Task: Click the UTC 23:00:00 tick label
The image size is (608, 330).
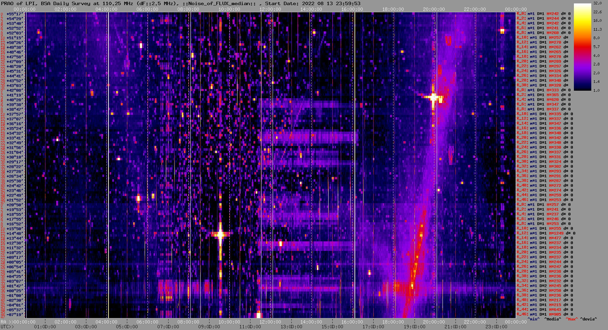Action: (x=496, y=327)
